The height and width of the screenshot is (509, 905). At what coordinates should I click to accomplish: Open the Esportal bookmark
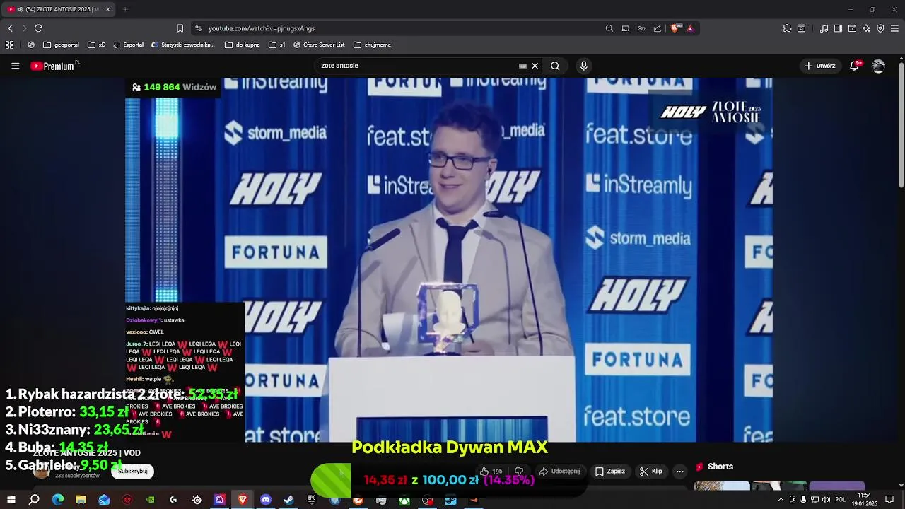click(x=128, y=45)
